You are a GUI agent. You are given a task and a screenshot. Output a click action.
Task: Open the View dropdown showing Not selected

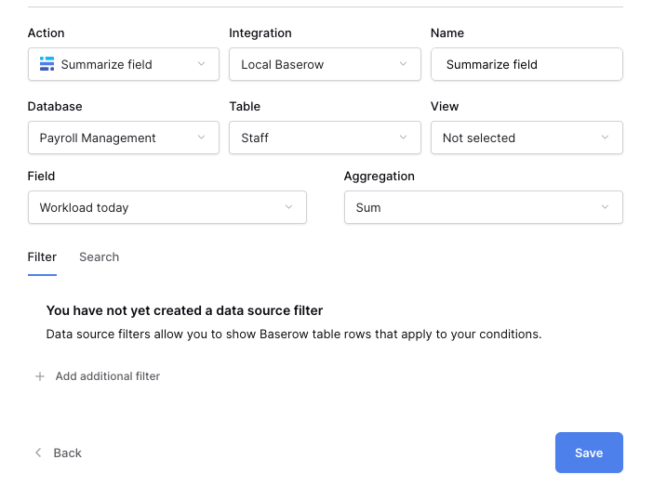click(526, 138)
